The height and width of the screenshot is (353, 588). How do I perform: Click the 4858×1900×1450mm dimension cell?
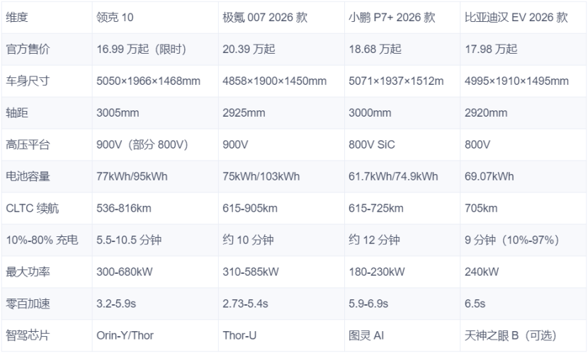(281, 81)
